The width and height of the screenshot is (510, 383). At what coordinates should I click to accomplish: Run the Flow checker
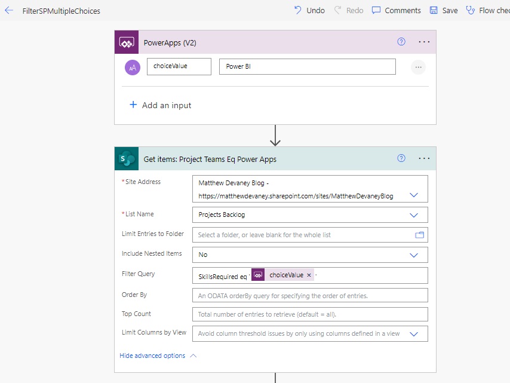pyautogui.click(x=487, y=10)
